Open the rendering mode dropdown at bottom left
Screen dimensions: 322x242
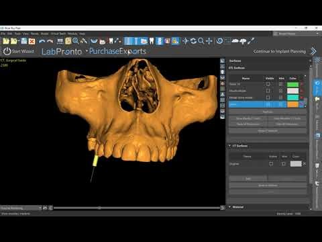click(21, 208)
